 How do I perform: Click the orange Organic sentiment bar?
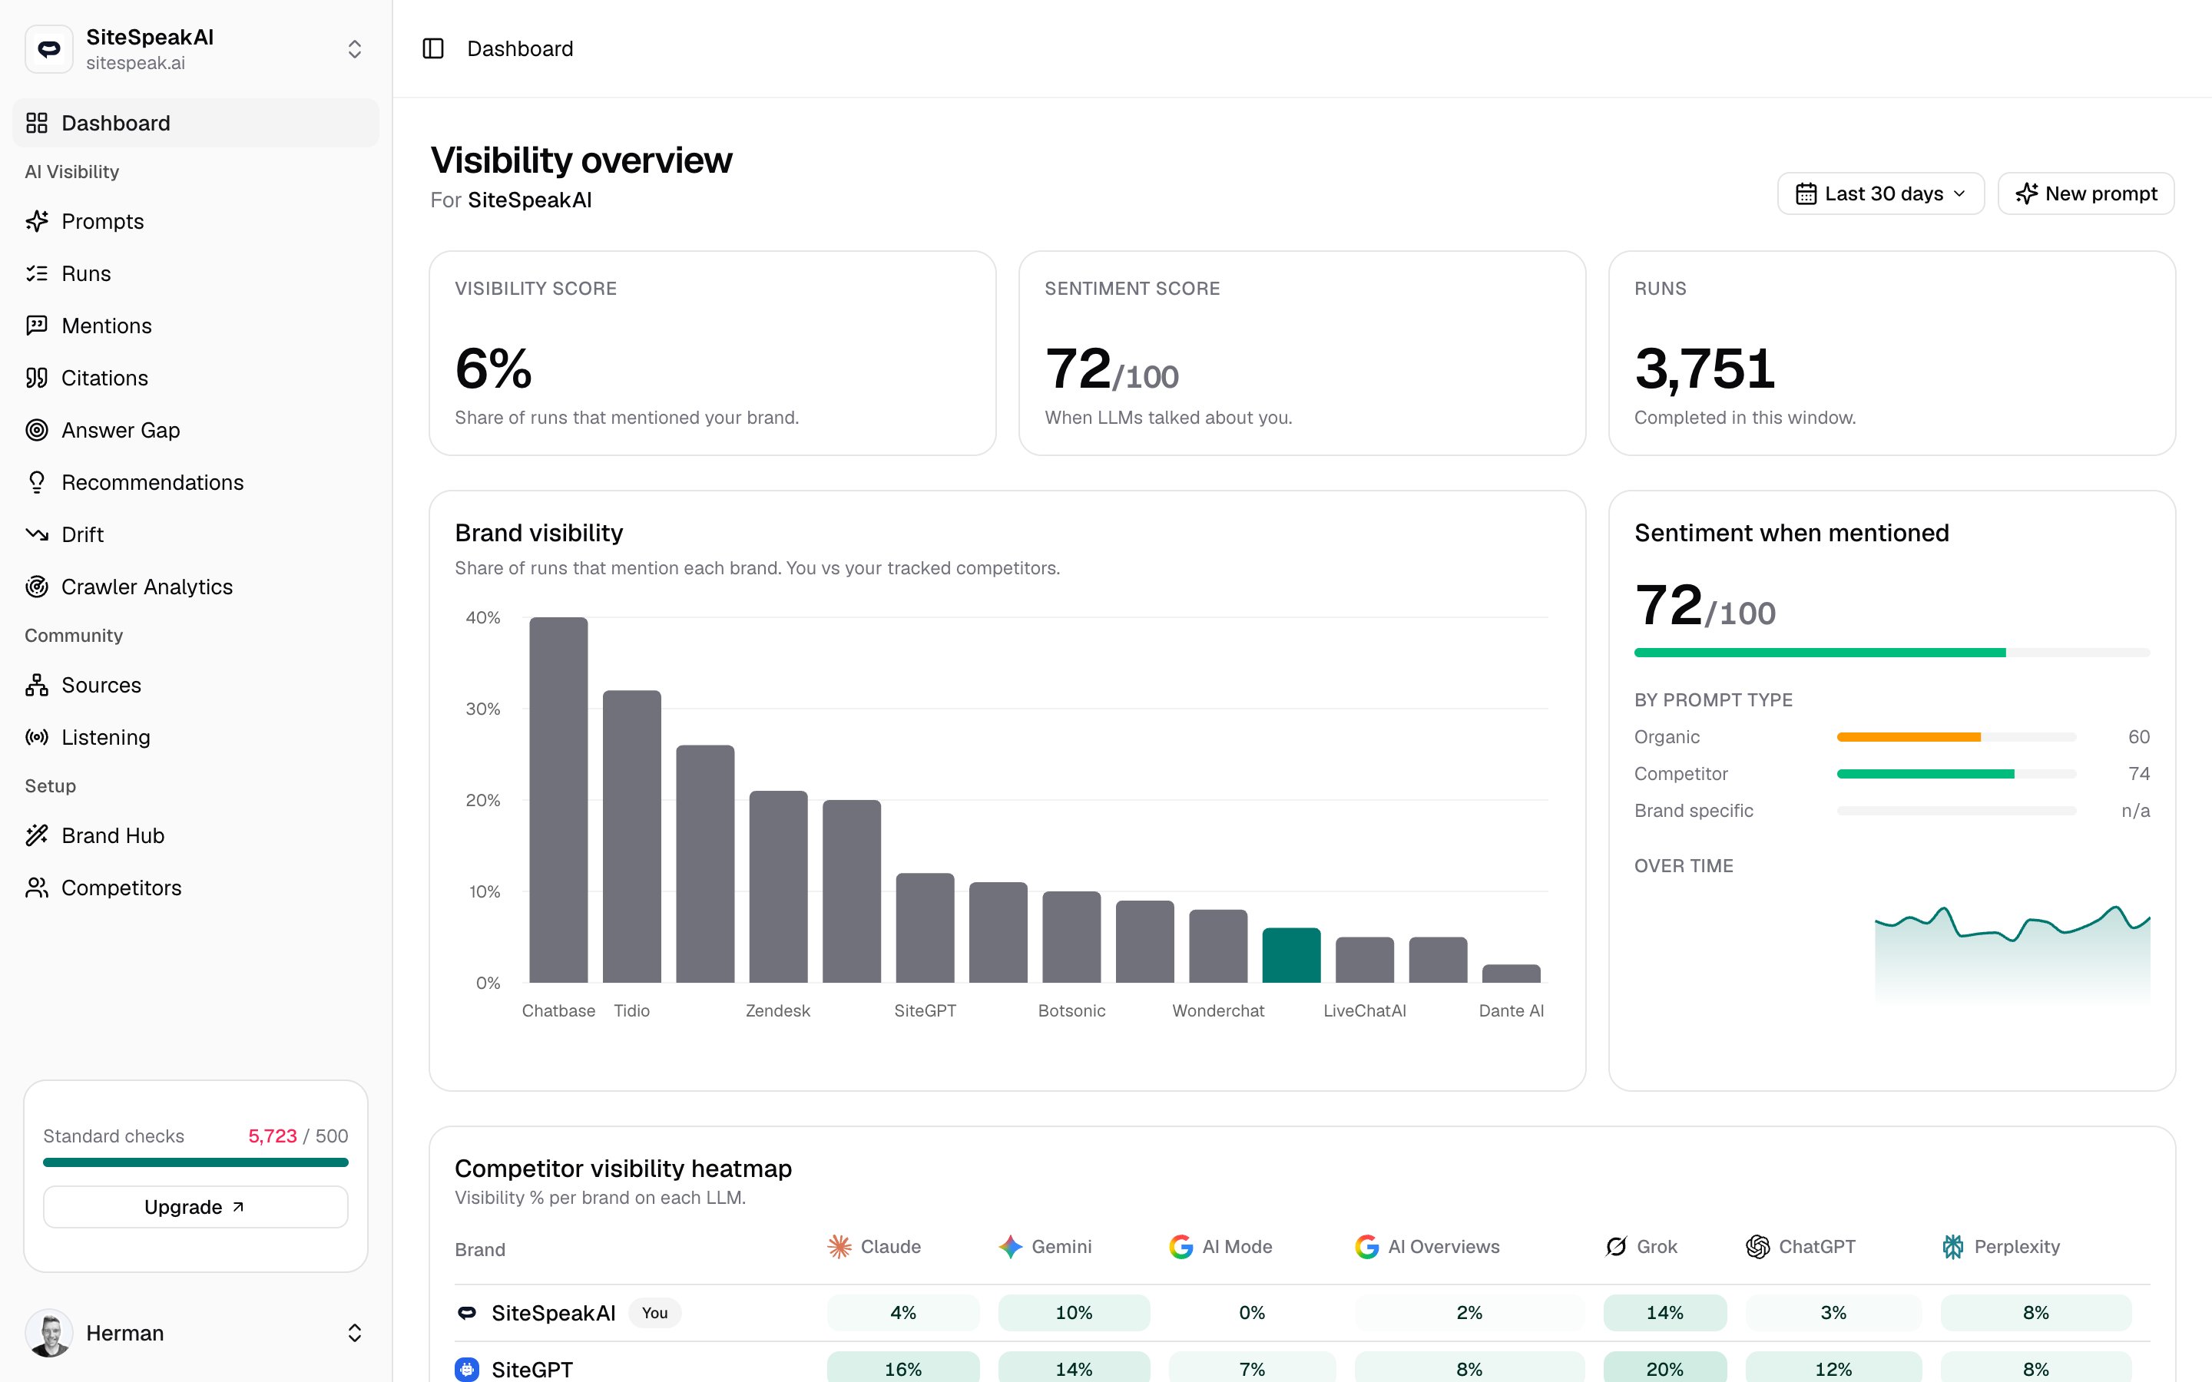[x=1909, y=737]
